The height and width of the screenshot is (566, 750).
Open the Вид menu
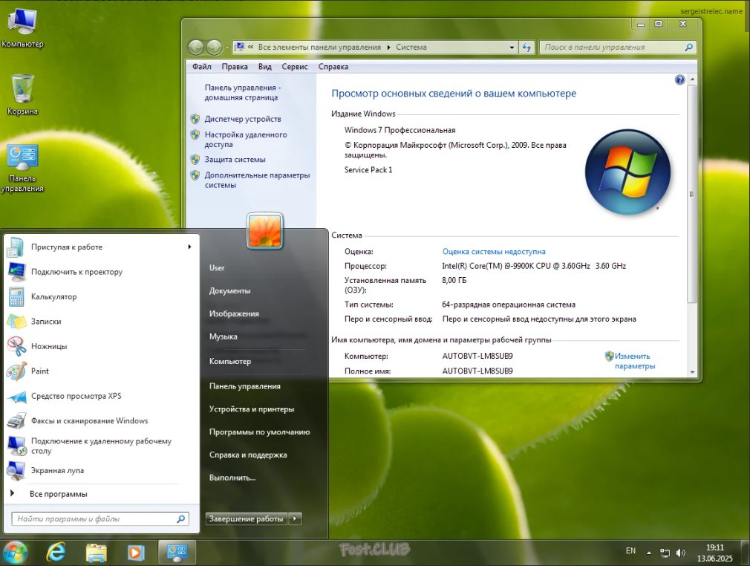(264, 67)
